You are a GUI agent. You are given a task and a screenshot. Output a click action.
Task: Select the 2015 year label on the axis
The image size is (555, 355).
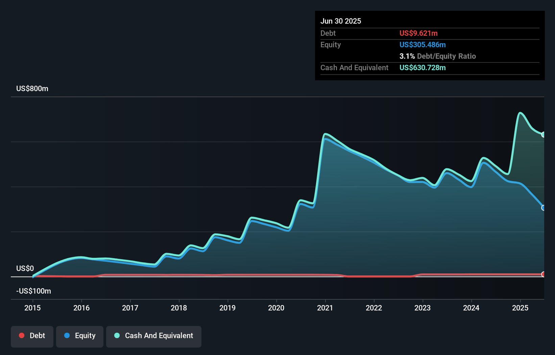coord(32,308)
